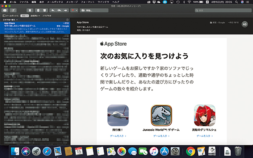Open Photos from the Dock

(x=122, y=151)
